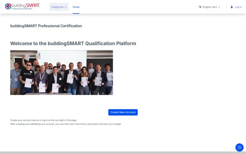
Task: Open the Categories dropdown menu
Action: click(x=59, y=7)
